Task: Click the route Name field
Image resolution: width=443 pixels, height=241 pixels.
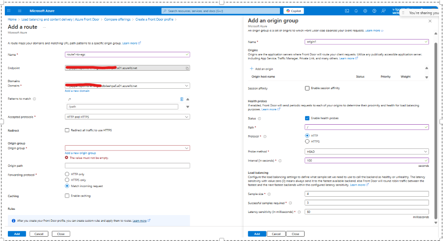Action: tap(127, 54)
